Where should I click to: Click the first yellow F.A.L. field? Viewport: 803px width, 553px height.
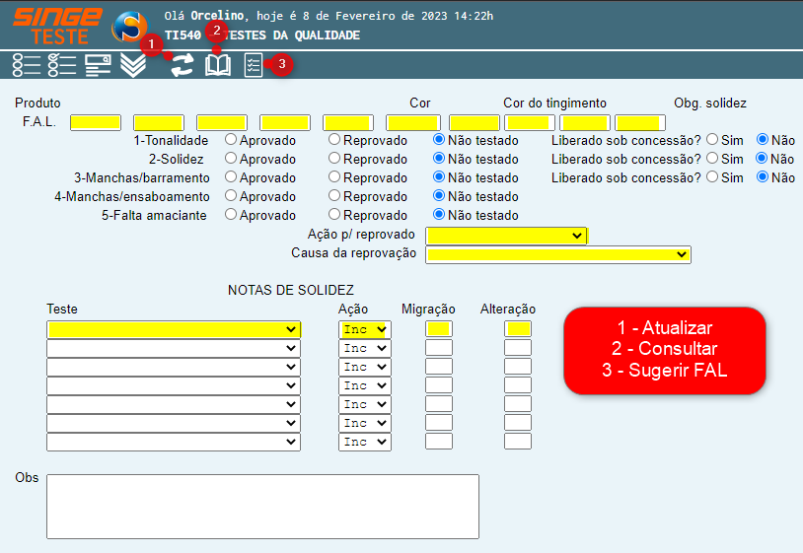coord(96,122)
